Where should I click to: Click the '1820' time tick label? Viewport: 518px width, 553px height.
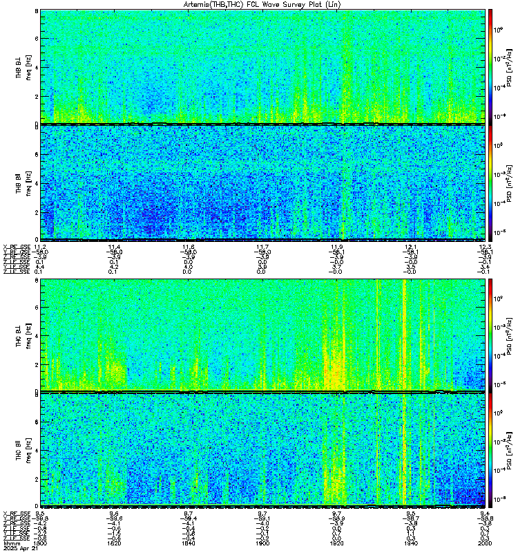pyautogui.click(x=114, y=543)
